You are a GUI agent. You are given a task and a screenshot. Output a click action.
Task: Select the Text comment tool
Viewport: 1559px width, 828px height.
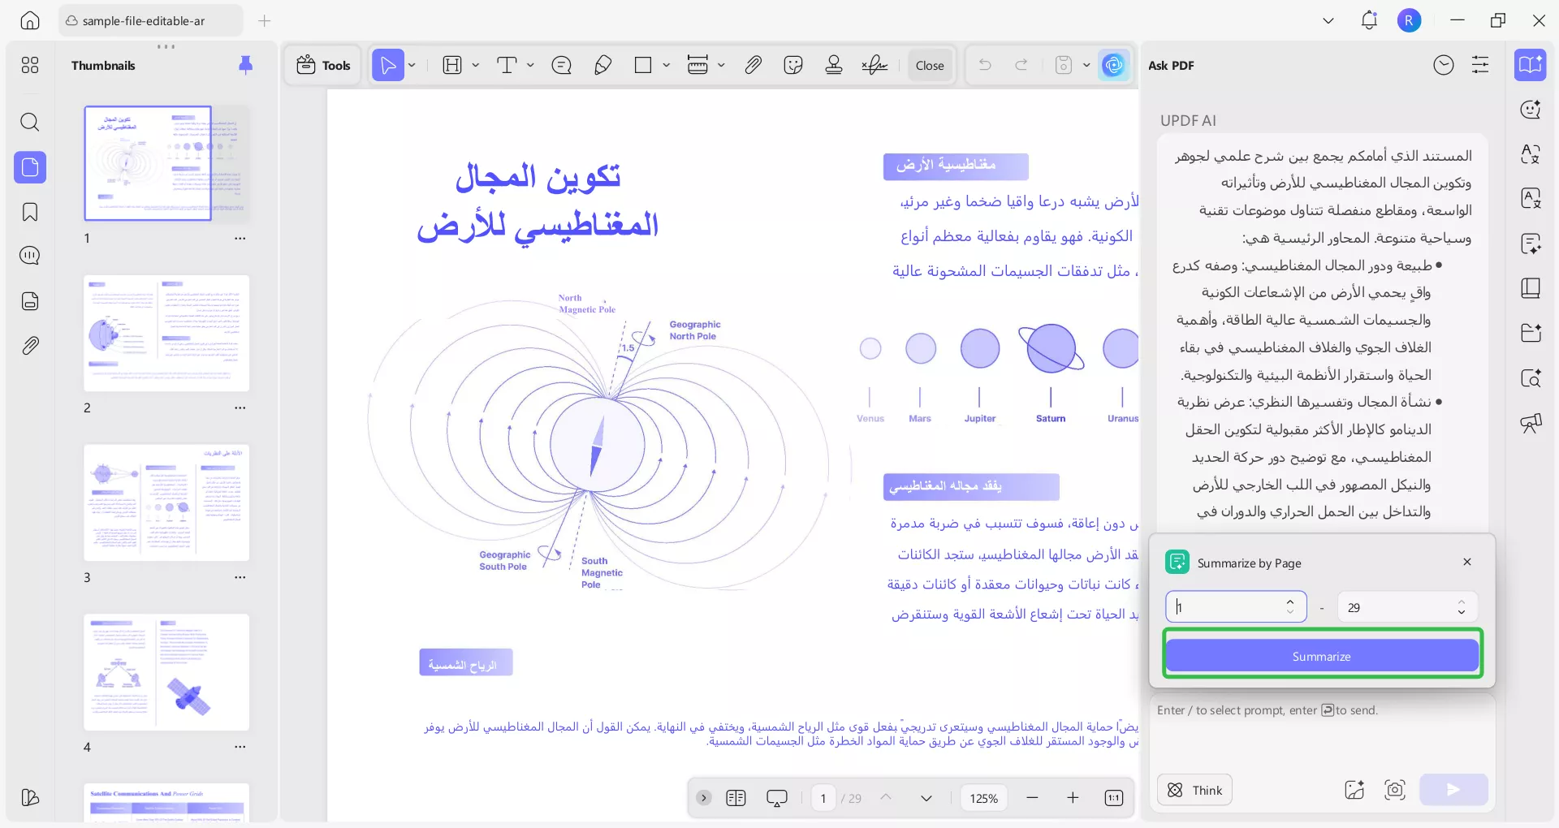pyautogui.click(x=507, y=65)
